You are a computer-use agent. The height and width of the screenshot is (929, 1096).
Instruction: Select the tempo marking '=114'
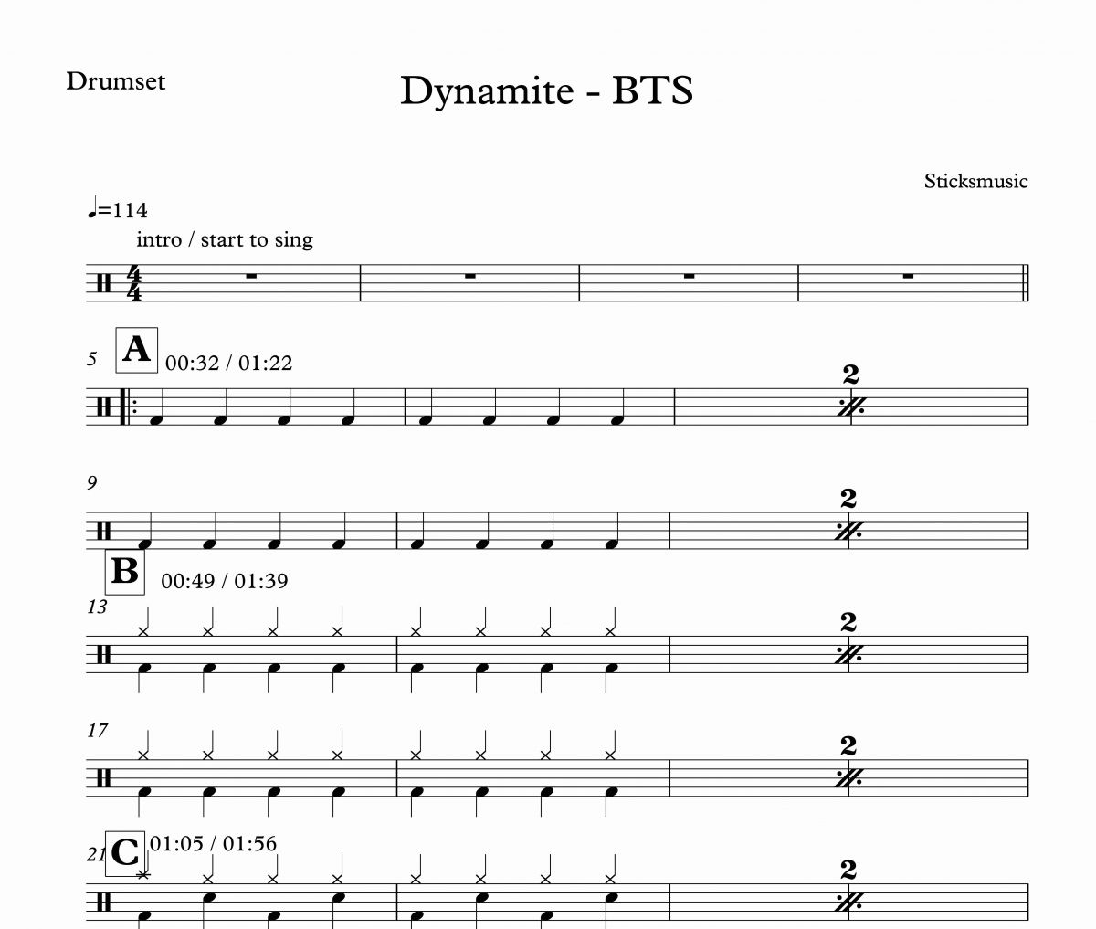click(117, 210)
